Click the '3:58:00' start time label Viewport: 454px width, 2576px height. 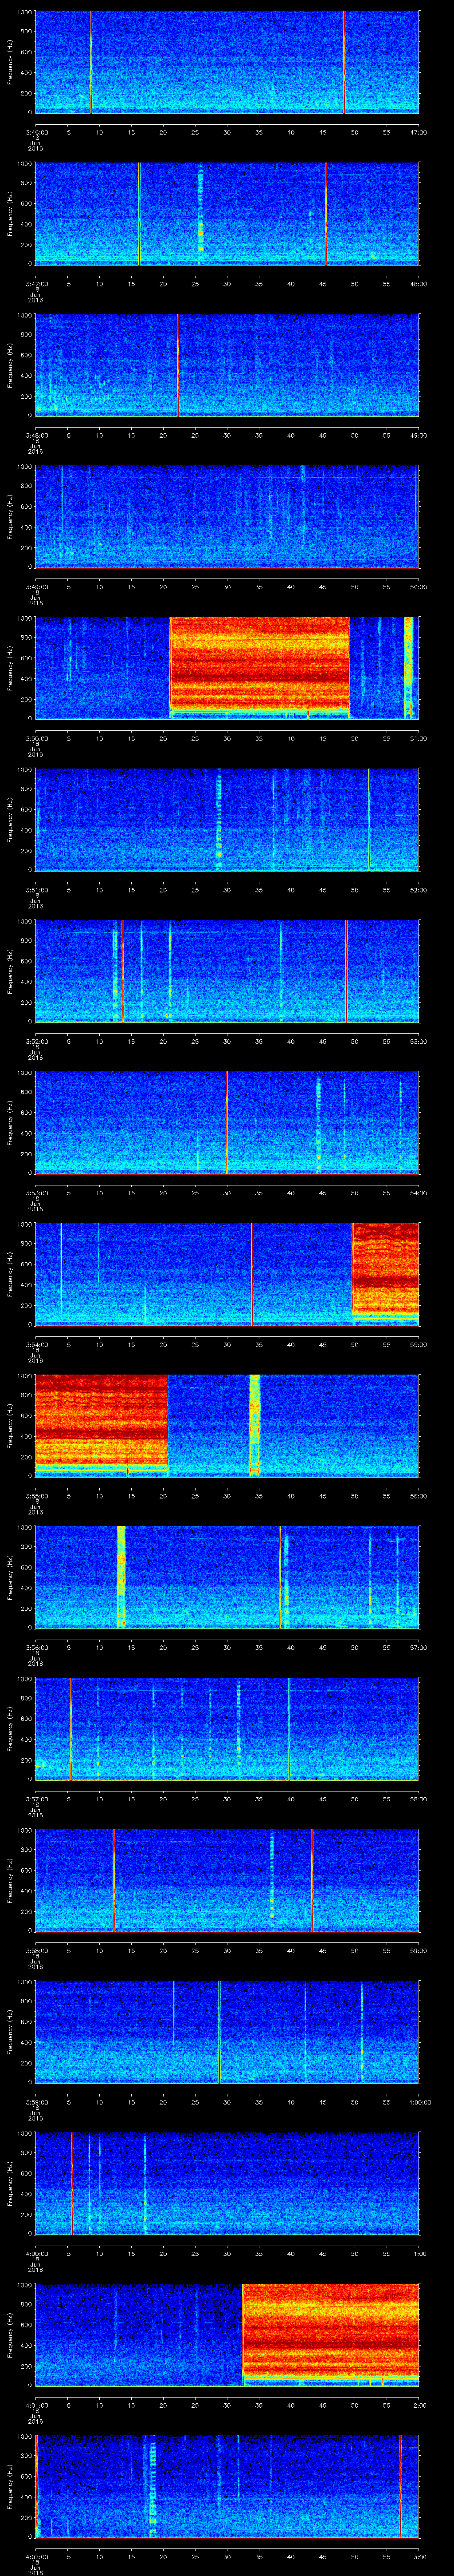(36, 1951)
